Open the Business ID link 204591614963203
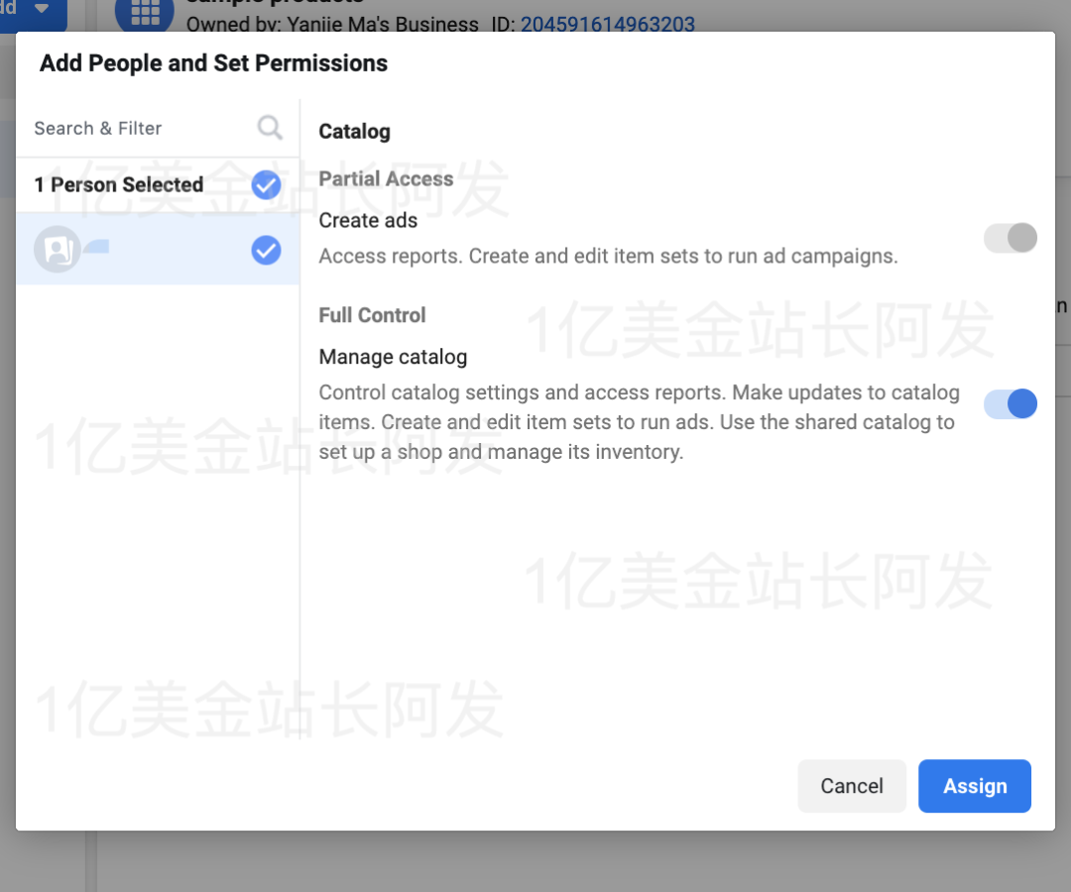This screenshot has height=892, width=1071. [x=608, y=24]
